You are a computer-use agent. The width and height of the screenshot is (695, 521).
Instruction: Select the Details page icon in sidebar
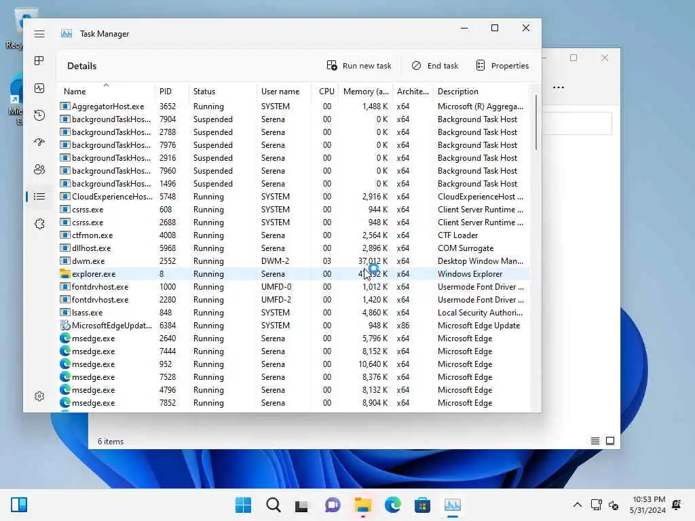[39, 196]
